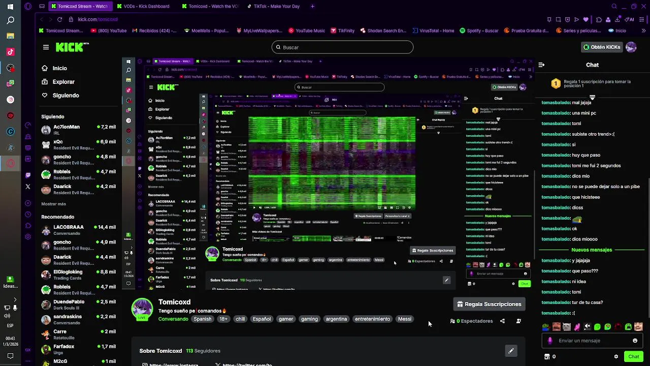Send message with green Chat button
The image size is (650, 366).
(633, 357)
